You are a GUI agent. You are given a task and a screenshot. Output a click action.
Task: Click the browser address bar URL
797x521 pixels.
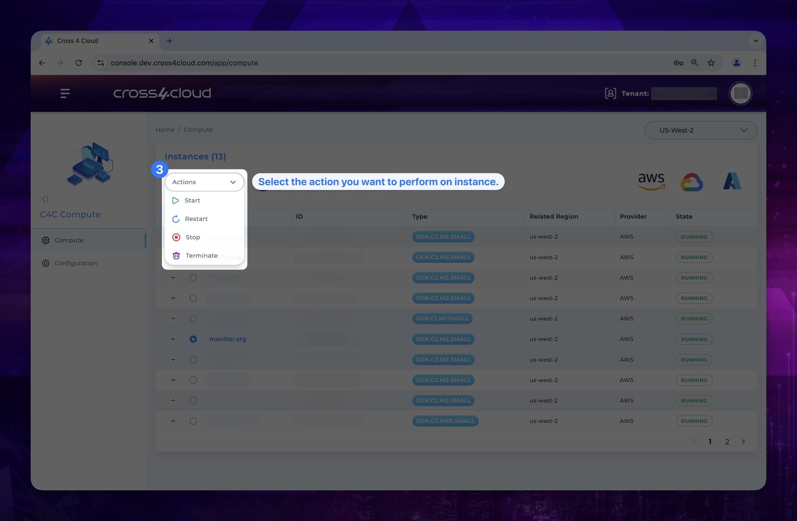[x=184, y=63]
